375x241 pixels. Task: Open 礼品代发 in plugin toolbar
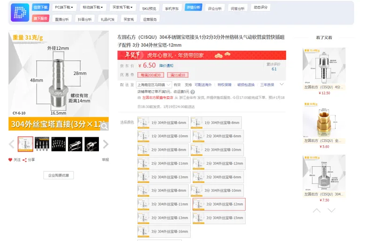[x=108, y=19]
